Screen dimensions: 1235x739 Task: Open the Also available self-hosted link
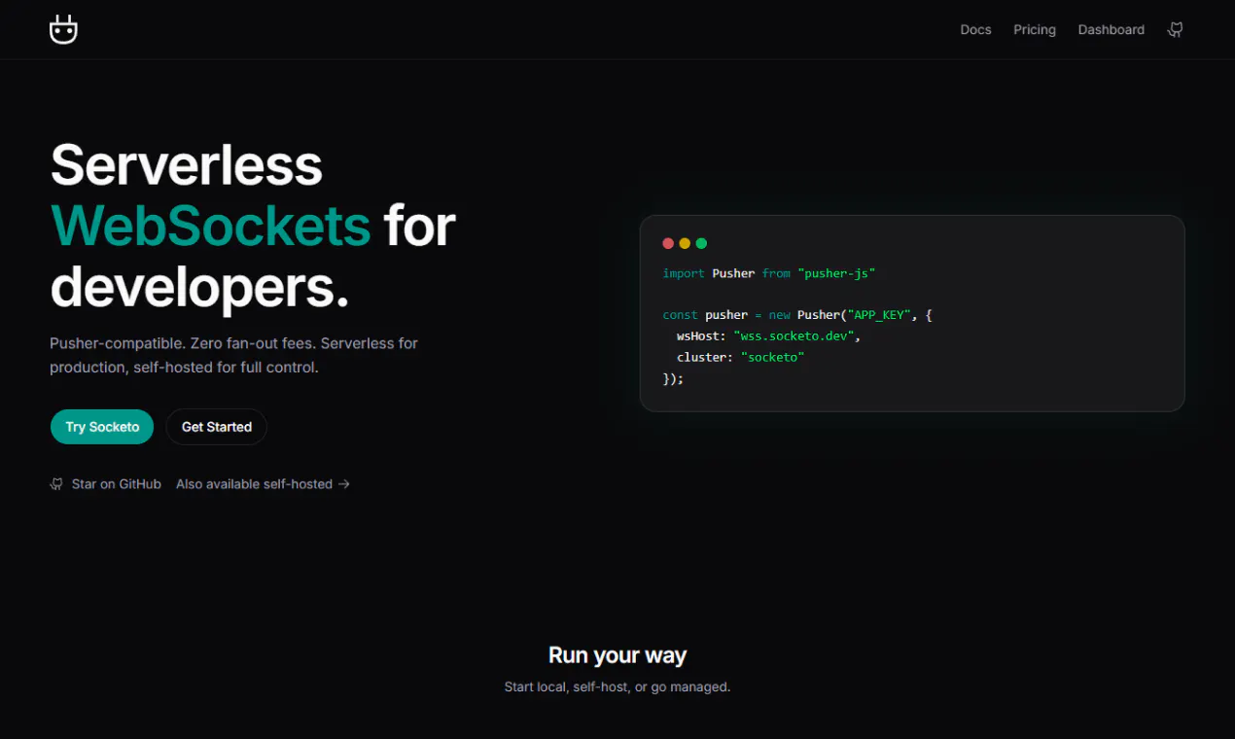263,483
